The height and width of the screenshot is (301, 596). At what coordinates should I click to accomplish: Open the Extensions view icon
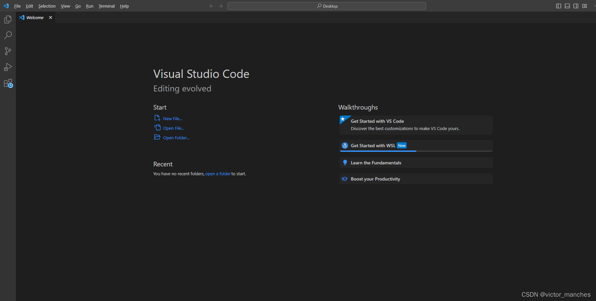point(8,83)
